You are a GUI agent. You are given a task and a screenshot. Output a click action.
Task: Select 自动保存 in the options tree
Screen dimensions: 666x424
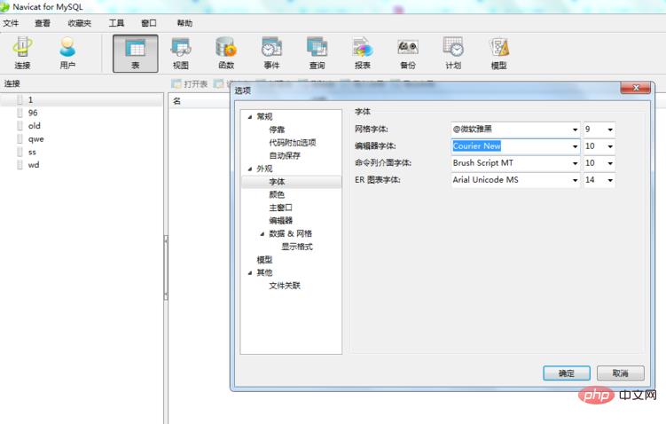(285, 155)
